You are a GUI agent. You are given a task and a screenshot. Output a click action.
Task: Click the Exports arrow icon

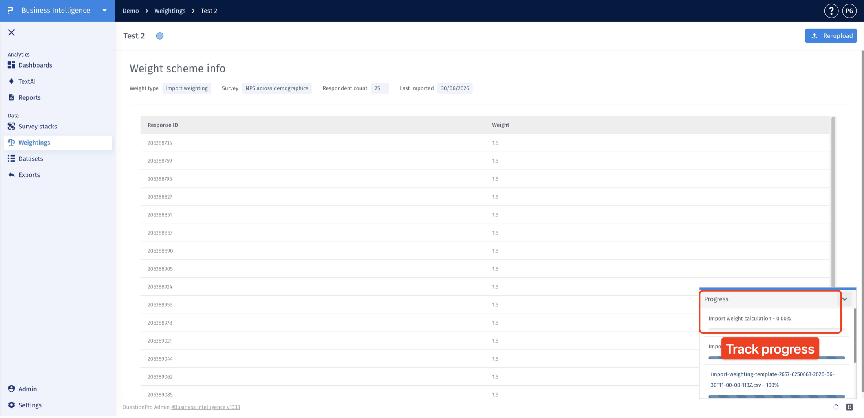tap(11, 175)
